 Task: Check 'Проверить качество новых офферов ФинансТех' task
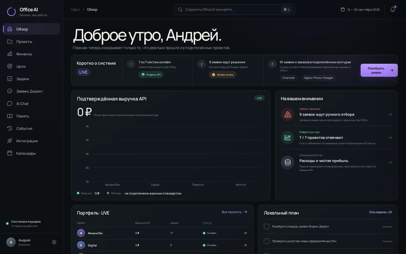point(266,241)
